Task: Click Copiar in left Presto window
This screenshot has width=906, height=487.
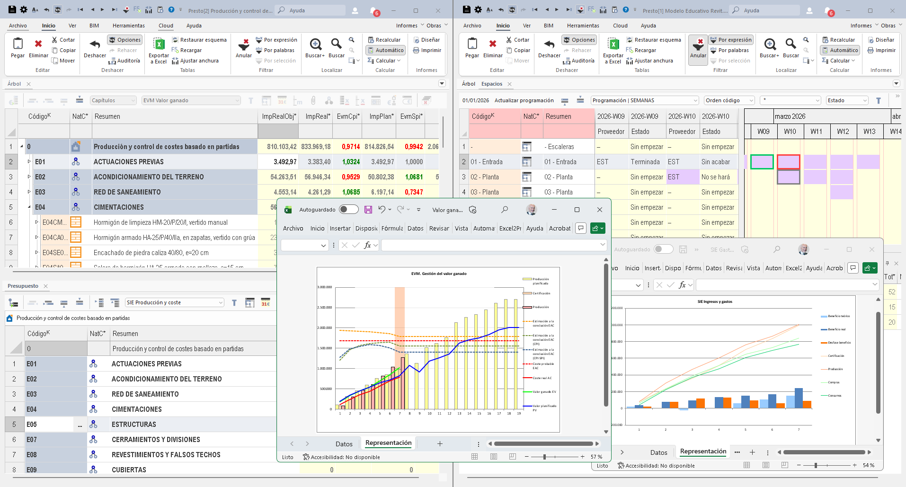Action: click(x=63, y=50)
